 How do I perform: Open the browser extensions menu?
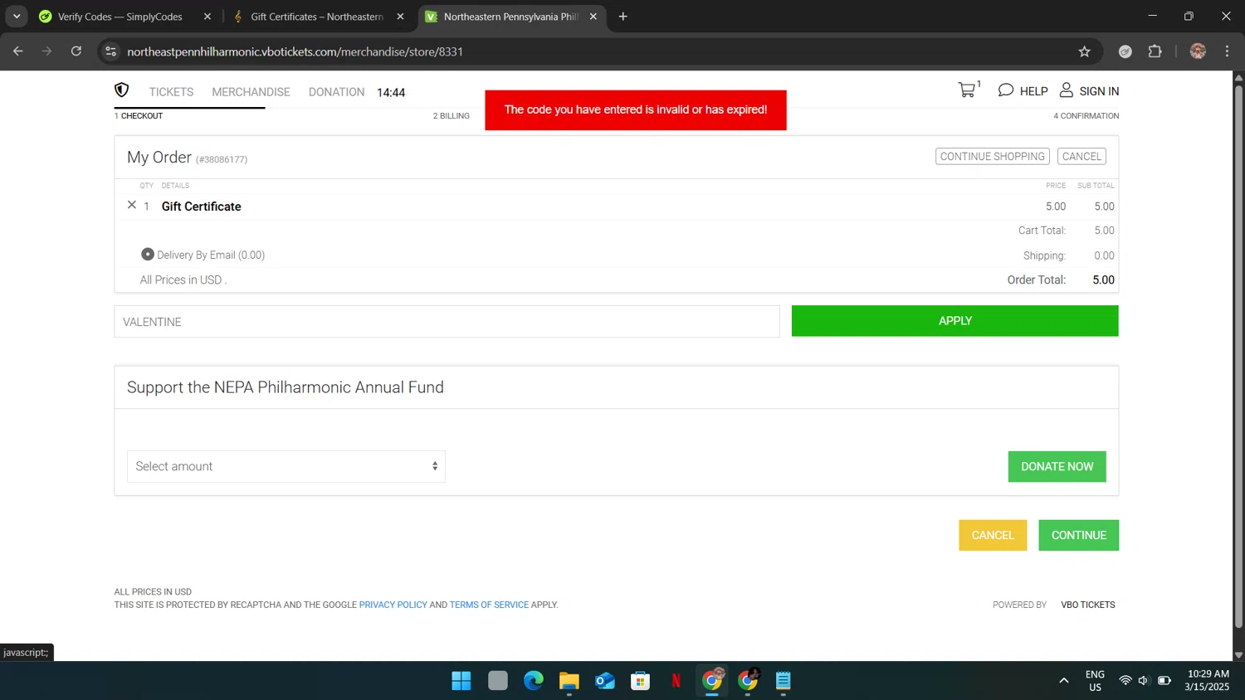pyautogui.click(x=1155, y=51)
